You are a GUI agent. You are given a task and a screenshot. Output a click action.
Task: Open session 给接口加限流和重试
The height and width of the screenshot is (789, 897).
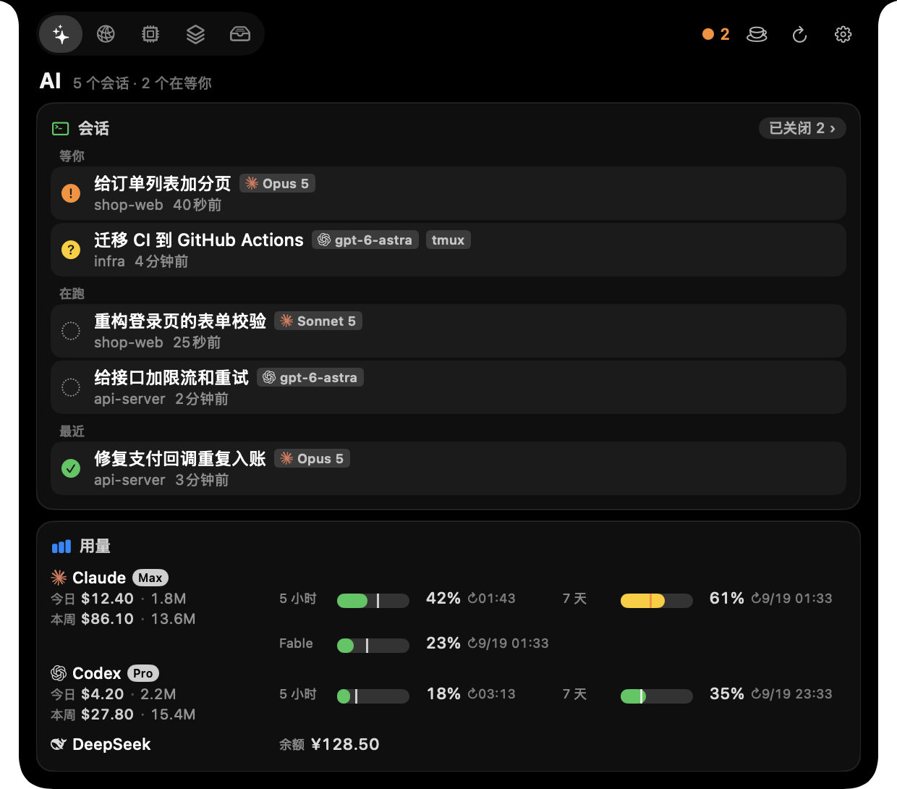pos(448,387)
